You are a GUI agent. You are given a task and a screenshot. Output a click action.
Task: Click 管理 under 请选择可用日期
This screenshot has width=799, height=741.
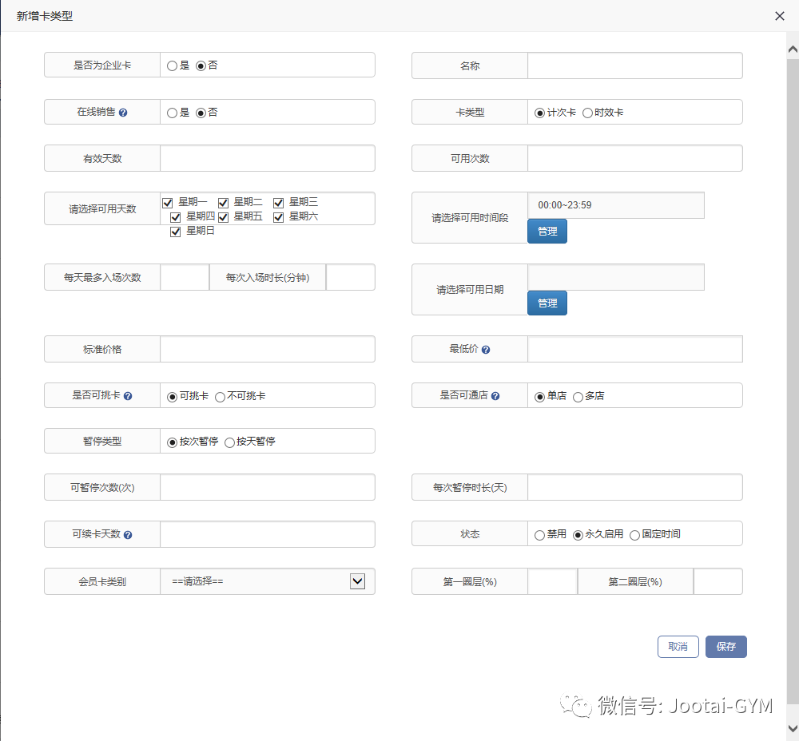547,303
